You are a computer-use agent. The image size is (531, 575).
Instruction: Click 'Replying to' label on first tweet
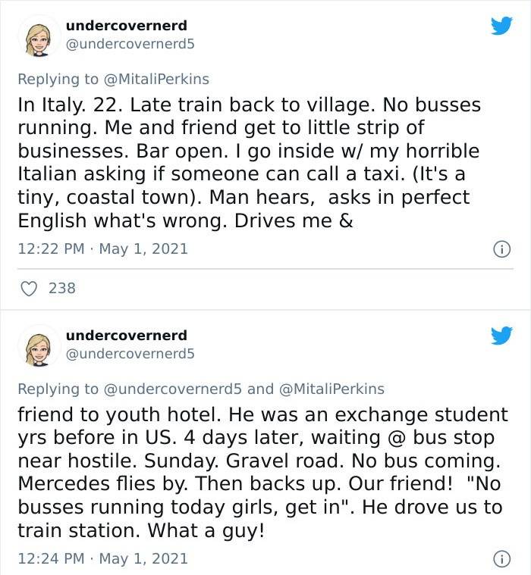[x=58, y=80]
